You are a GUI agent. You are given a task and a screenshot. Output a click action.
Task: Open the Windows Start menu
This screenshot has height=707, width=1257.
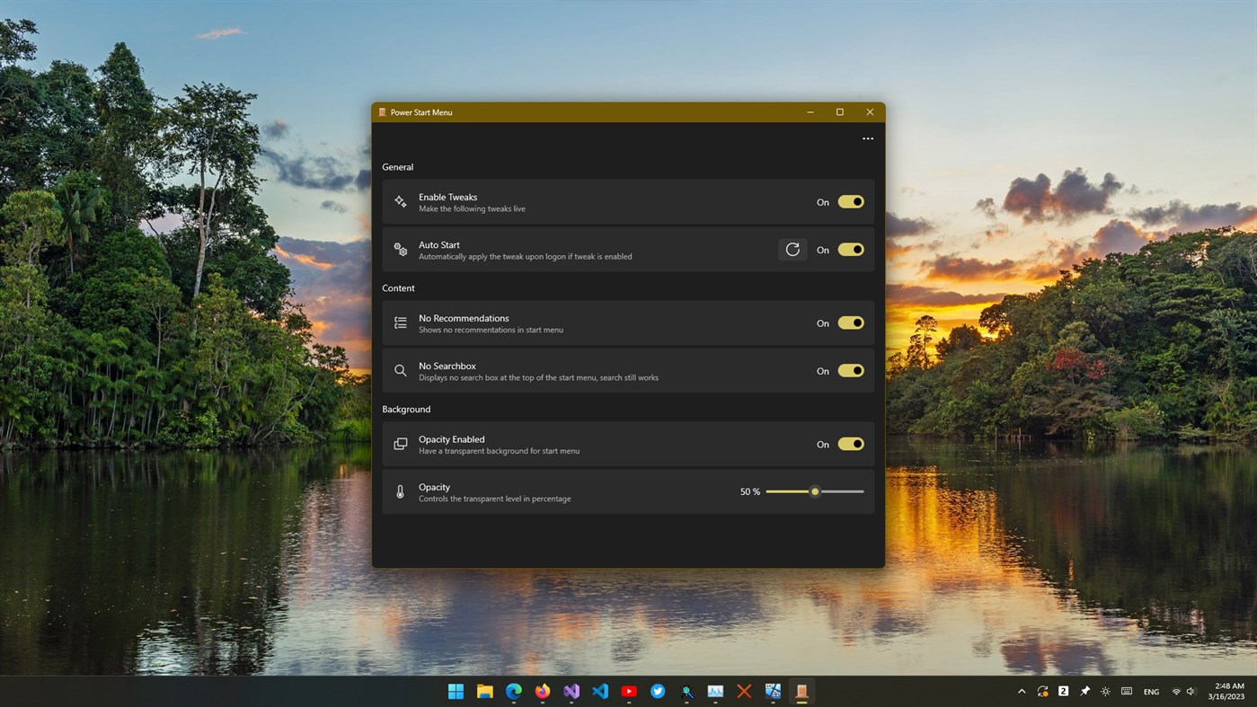pos(456,691)
